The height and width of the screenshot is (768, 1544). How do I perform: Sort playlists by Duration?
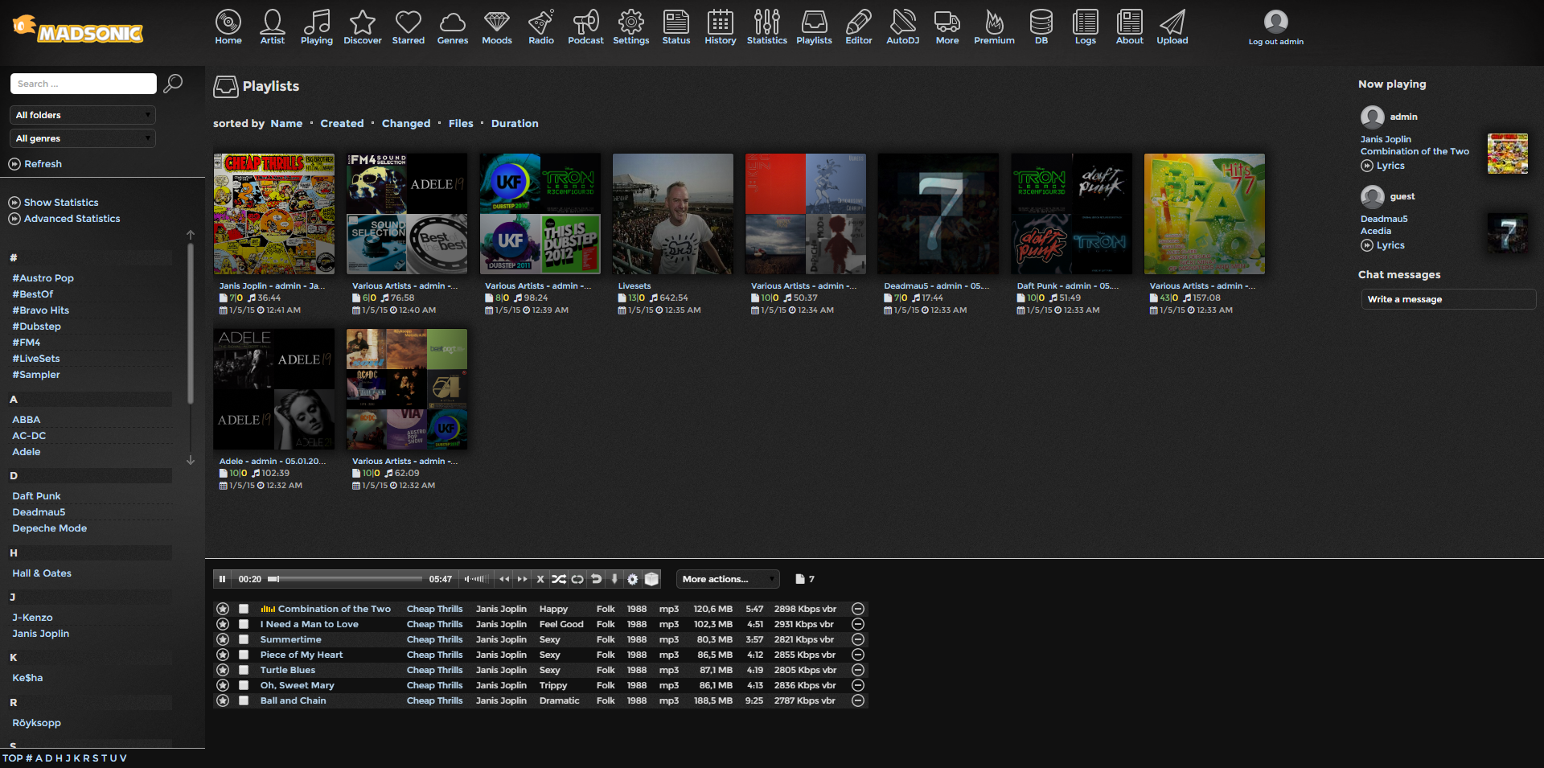click(x=515, y=123)
